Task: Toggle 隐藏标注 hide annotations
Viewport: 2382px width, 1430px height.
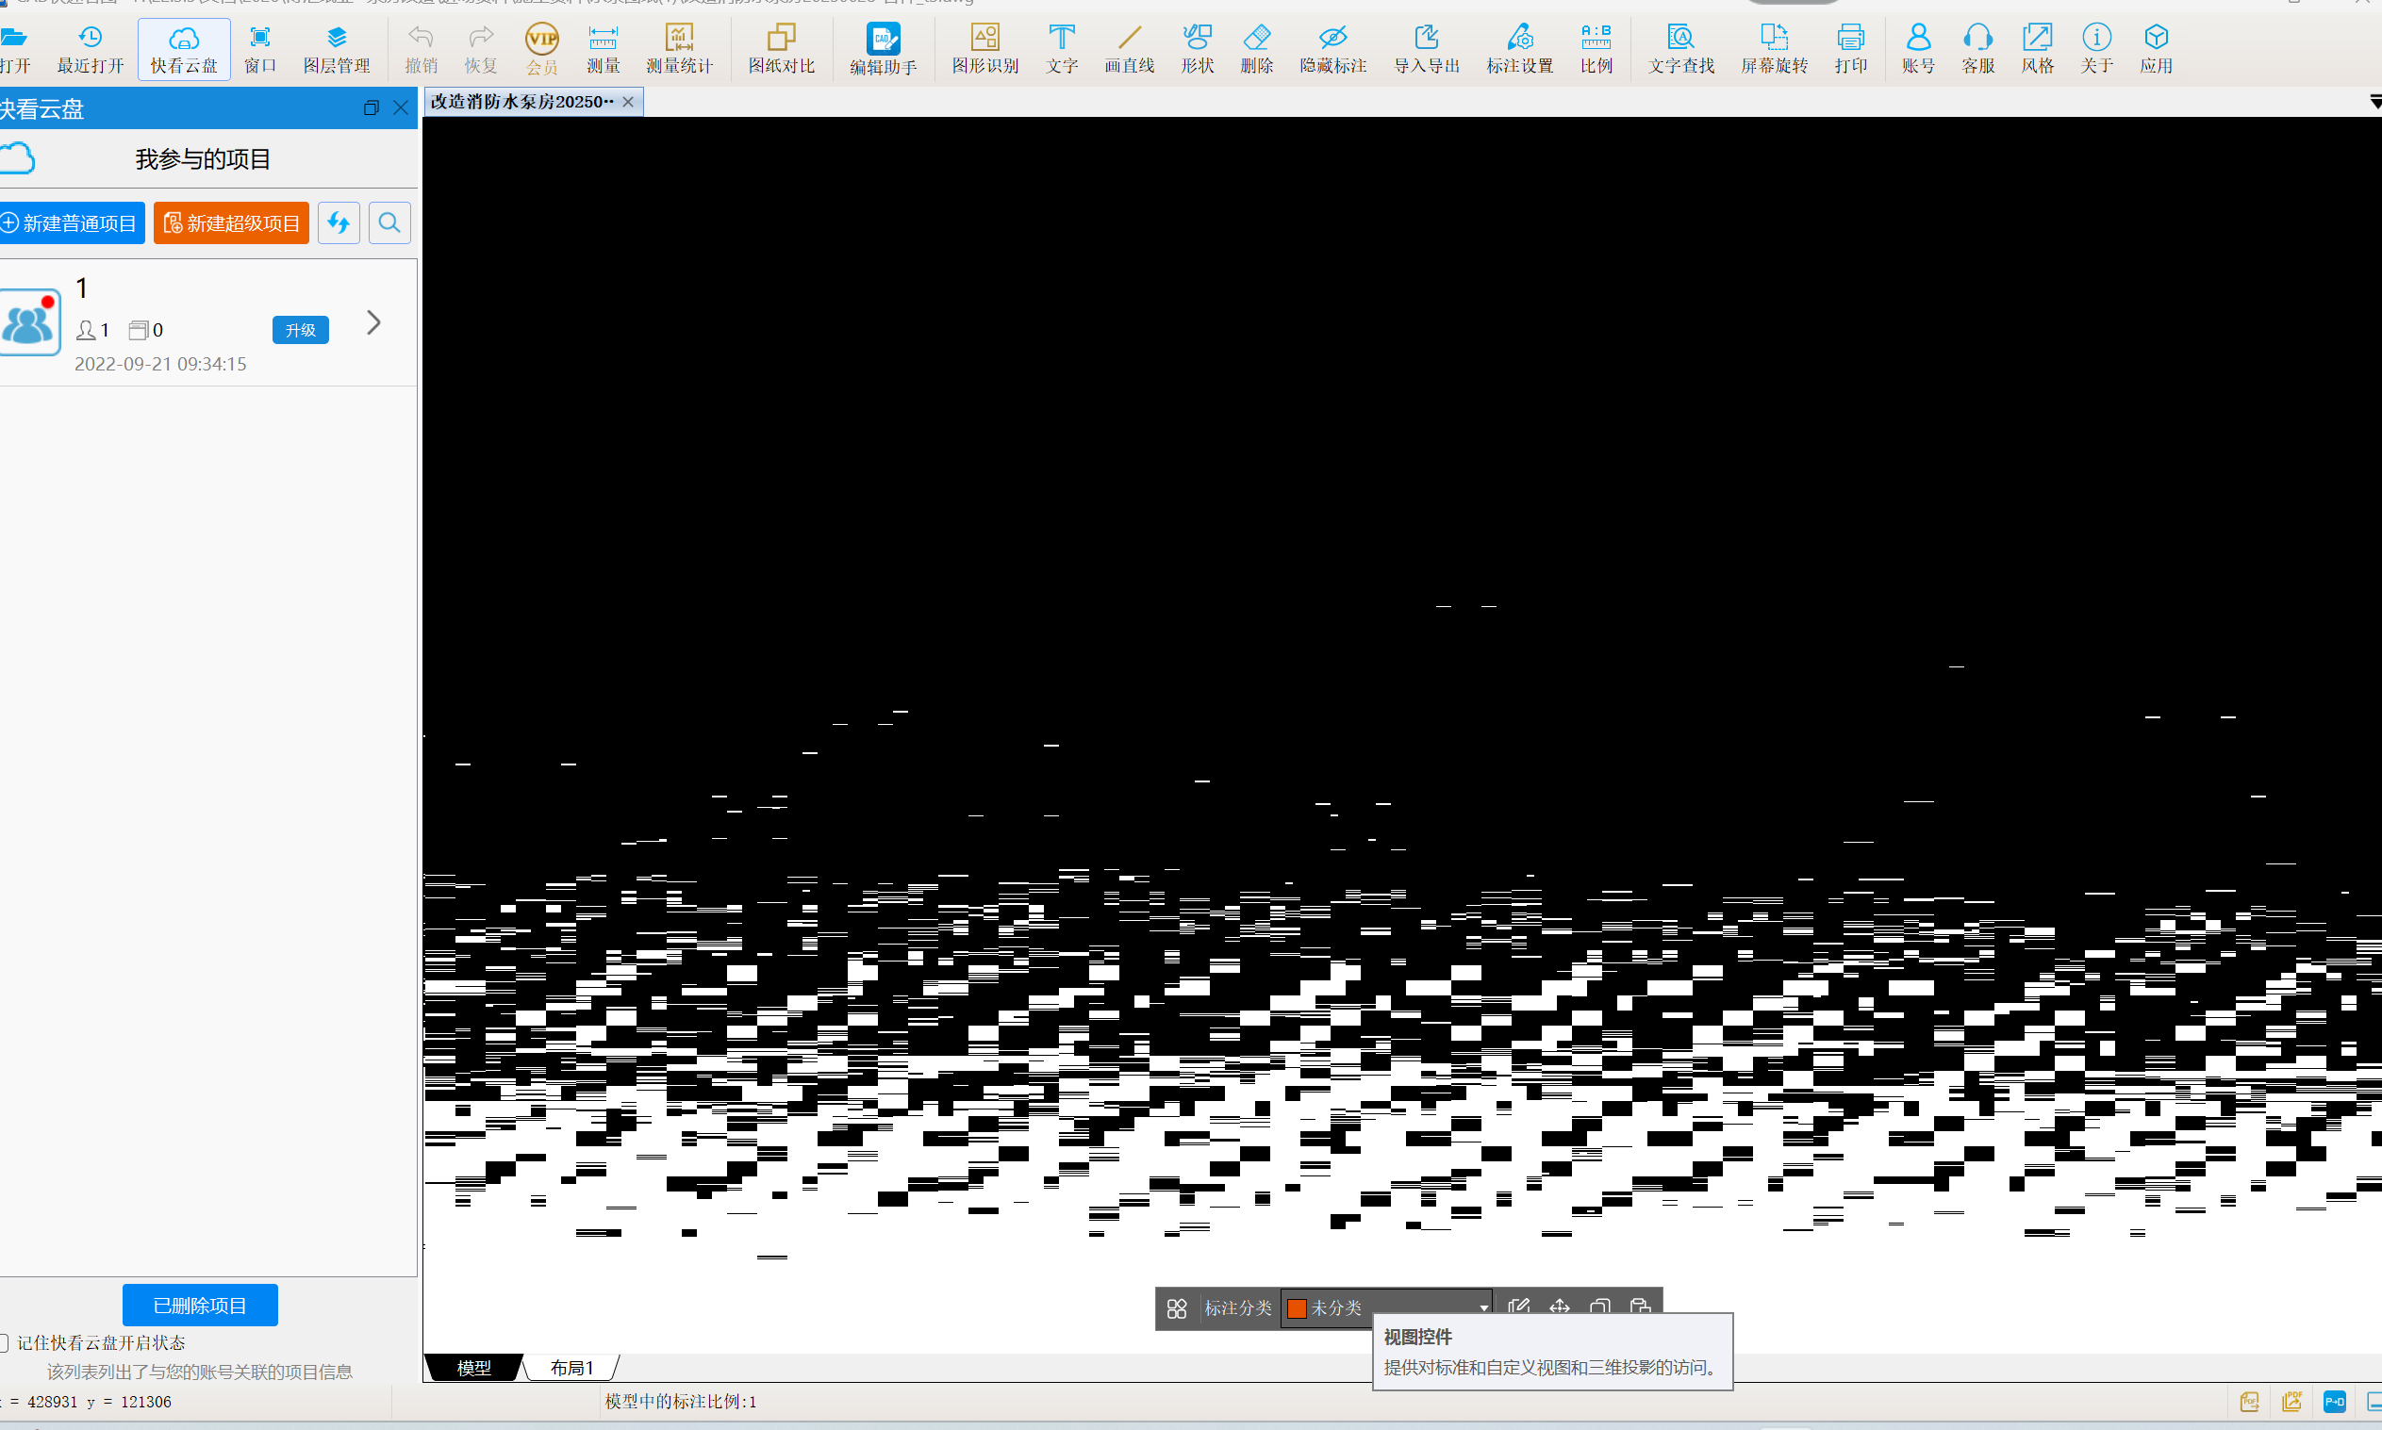Action: click(x=1332, y=48)
